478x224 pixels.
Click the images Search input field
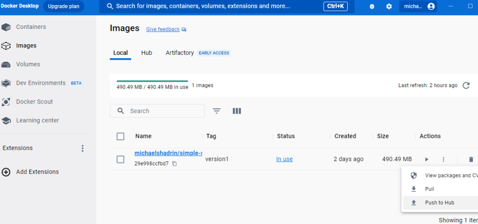click(157, 111)
